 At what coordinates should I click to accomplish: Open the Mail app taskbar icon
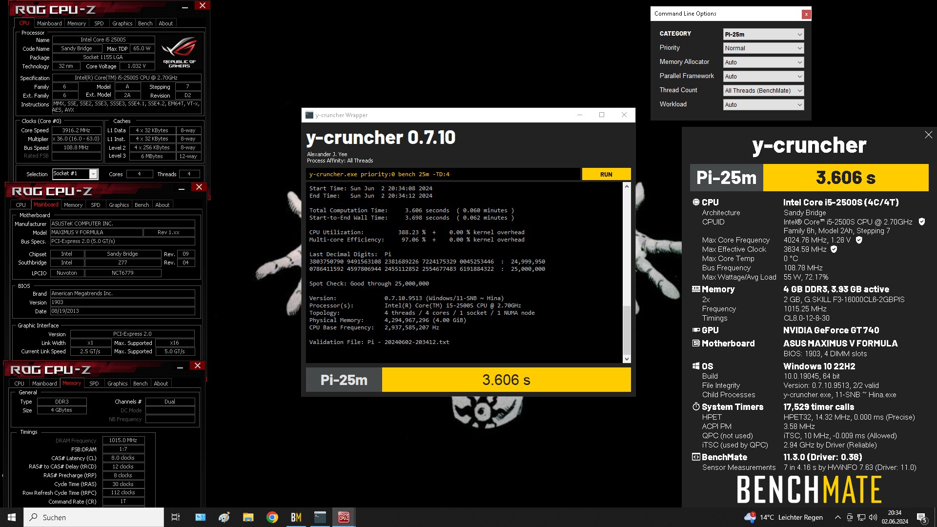coord(201,517)
